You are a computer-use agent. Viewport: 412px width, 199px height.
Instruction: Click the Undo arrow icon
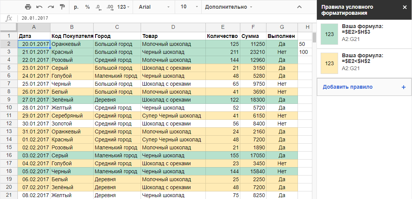(39, 7)
